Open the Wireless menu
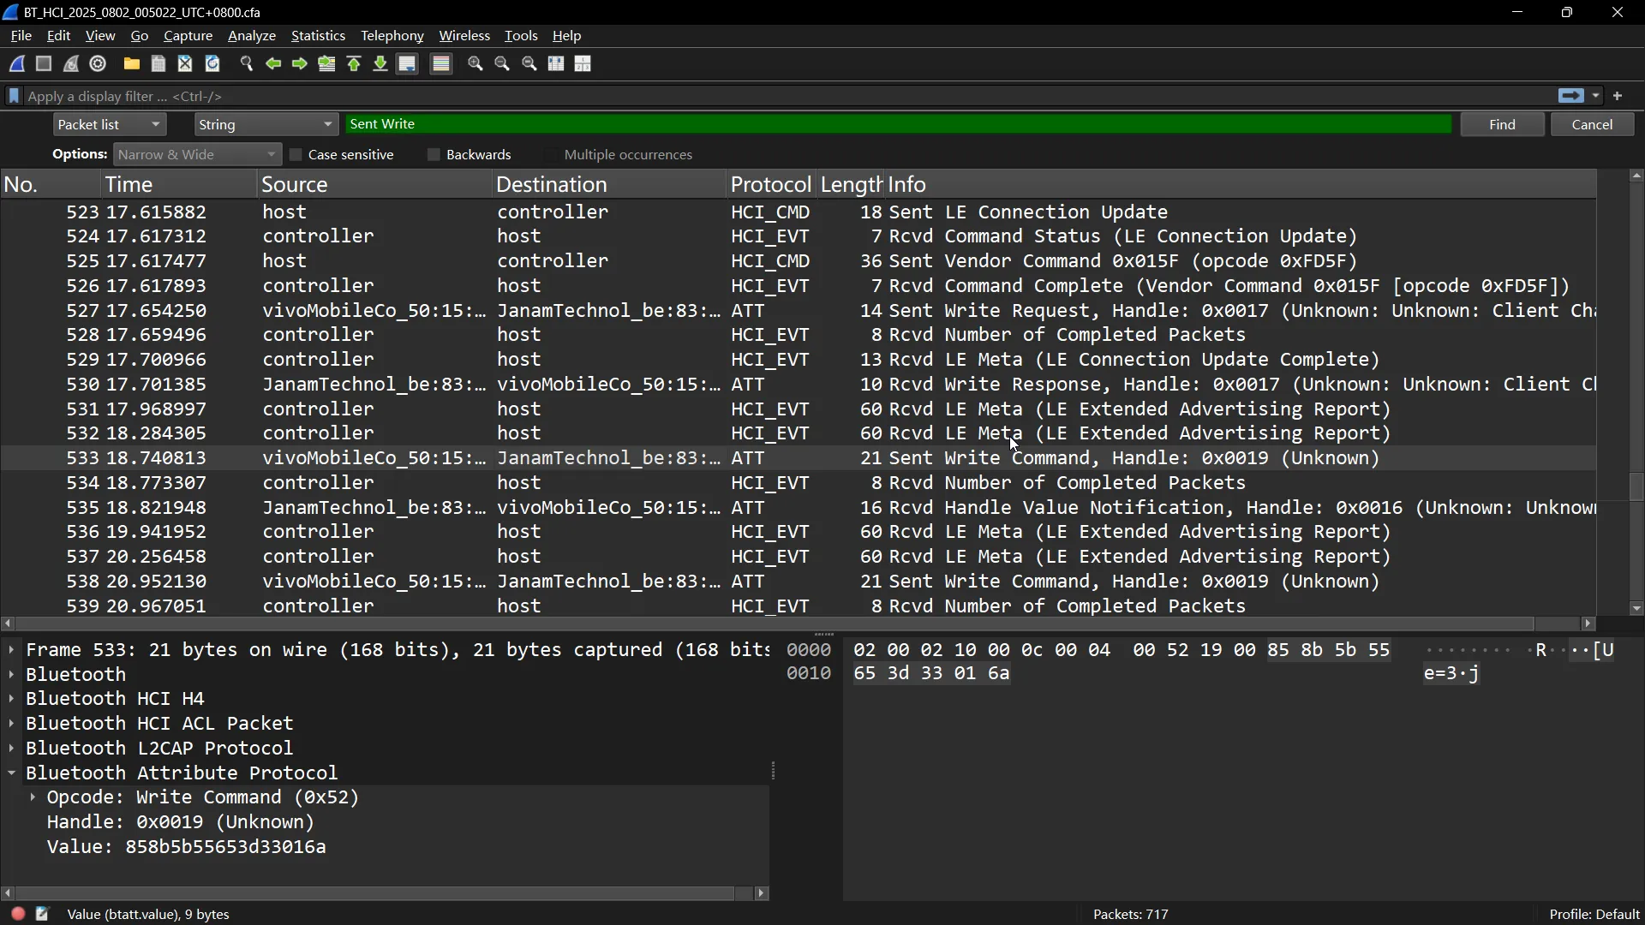1645x925 pixels. (464, 36)
